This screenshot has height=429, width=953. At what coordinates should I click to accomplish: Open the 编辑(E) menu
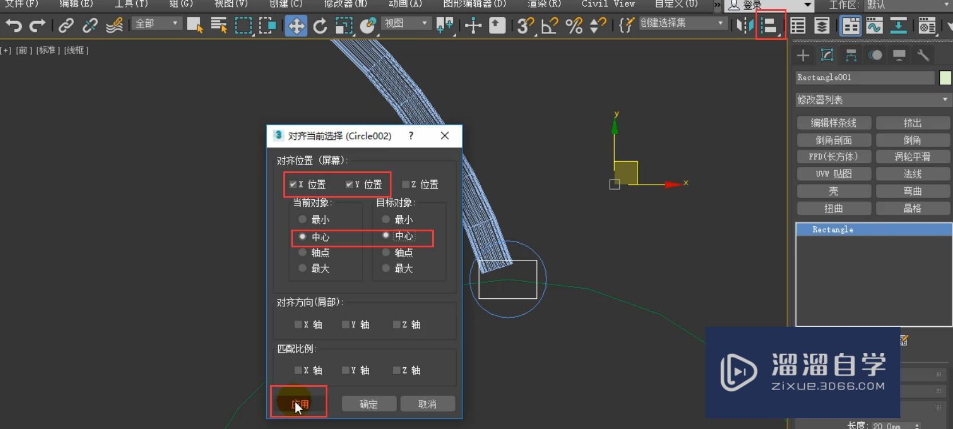pos(76,4)
